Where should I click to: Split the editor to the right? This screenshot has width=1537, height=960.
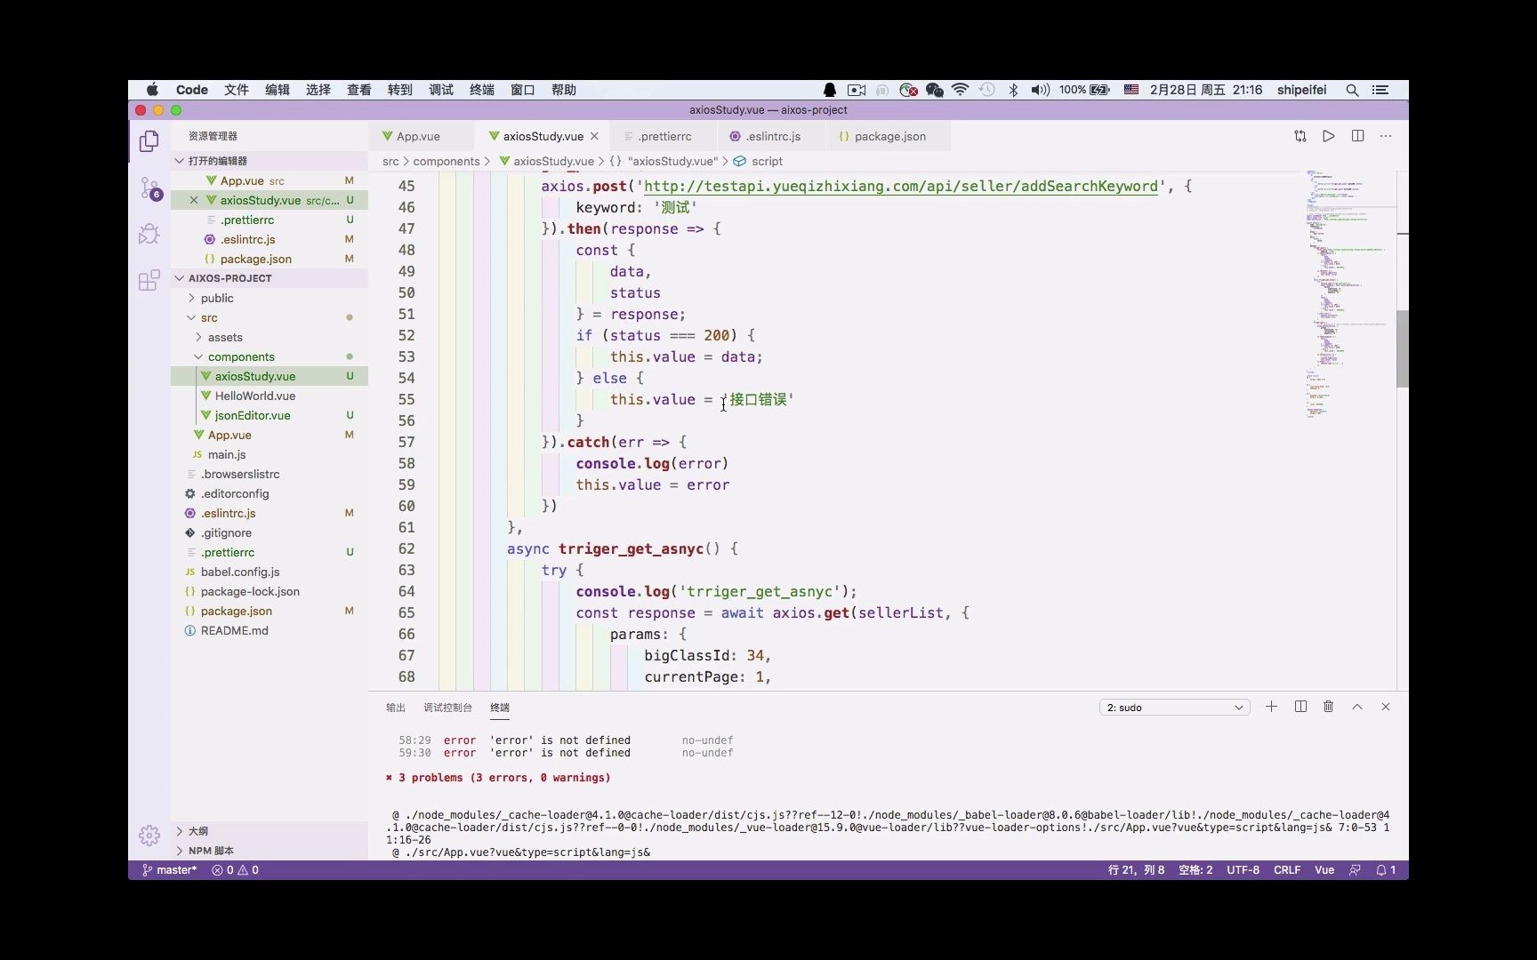[1357, 136]
